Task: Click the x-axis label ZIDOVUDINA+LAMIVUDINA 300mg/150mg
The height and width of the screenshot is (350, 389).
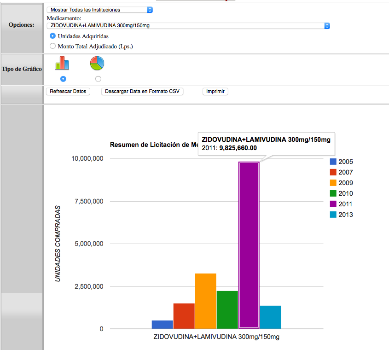Action: 216,337
